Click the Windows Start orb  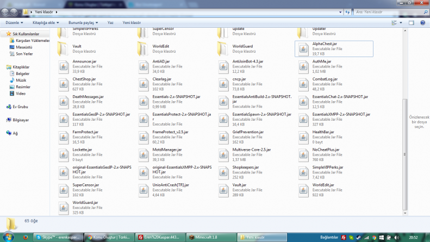pyautogui.click(x=8, y=237)
